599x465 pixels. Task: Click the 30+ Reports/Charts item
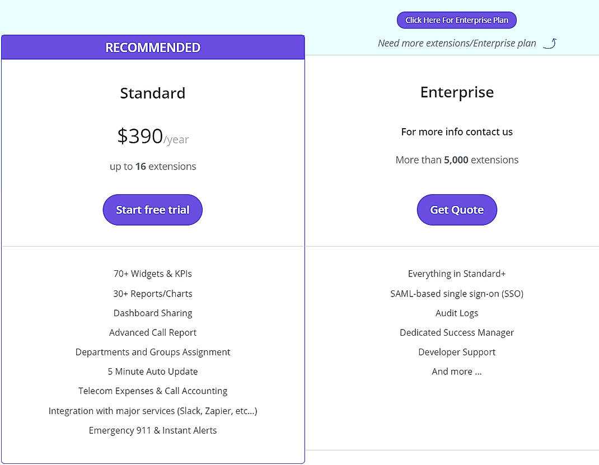152,293
